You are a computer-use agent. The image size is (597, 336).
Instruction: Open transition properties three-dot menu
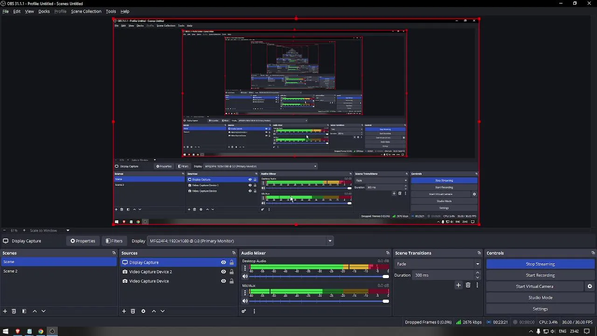(477, 285)
